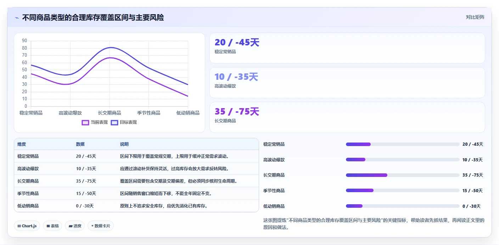Click the lightning icon beside the title
Image resolution: width=499 pixels, height=245 pixels.
pyautogui.click(x=17, y=18)
